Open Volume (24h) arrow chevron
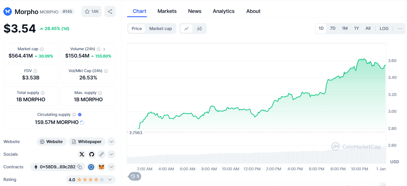 104,49
